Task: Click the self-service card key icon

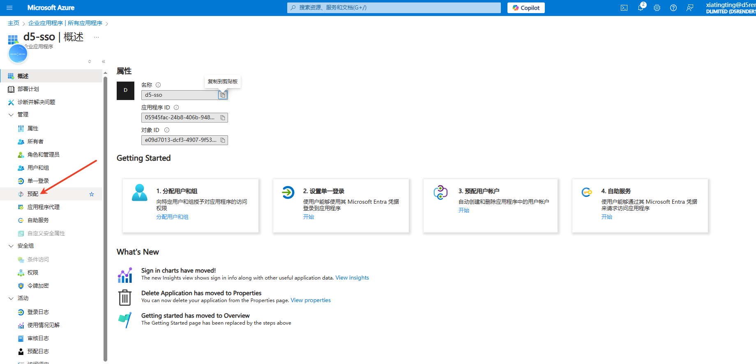Action: 587,192
